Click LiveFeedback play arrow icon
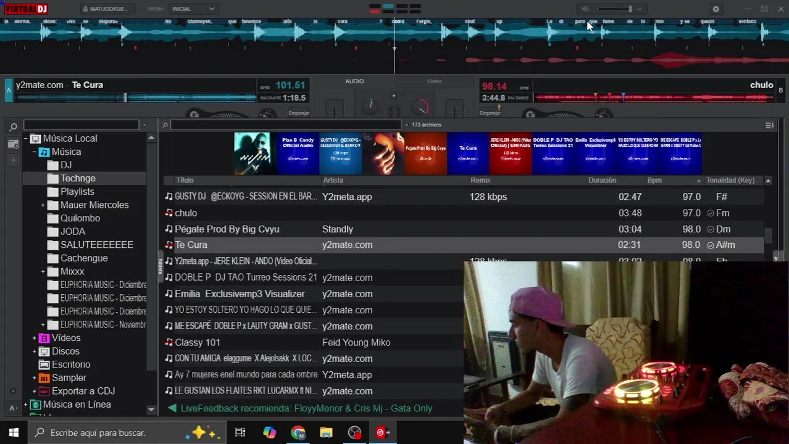This screenshot has height=444, width=789. [x=172, y=408]
